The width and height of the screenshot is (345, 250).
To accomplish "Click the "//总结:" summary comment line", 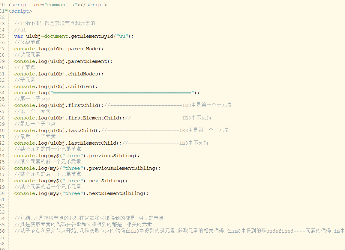I will pyautogui.click(x=89, y=218).
